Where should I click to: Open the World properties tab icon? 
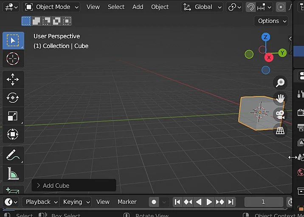click(x=301, y=172)
